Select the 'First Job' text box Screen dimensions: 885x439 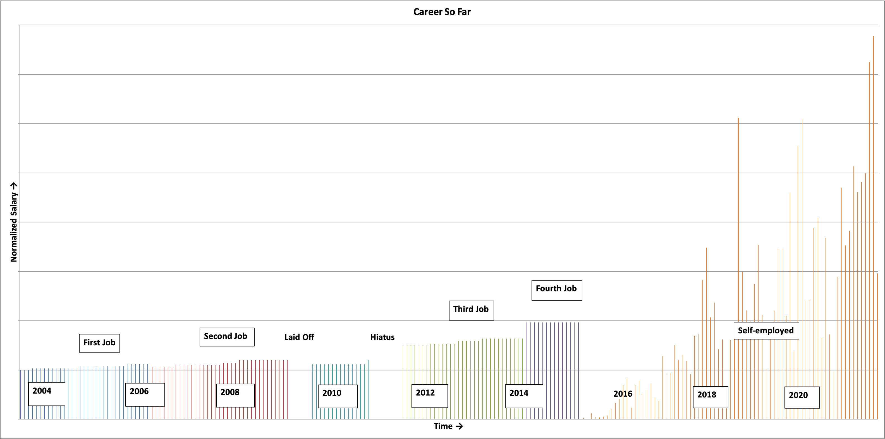coord(99,343)
